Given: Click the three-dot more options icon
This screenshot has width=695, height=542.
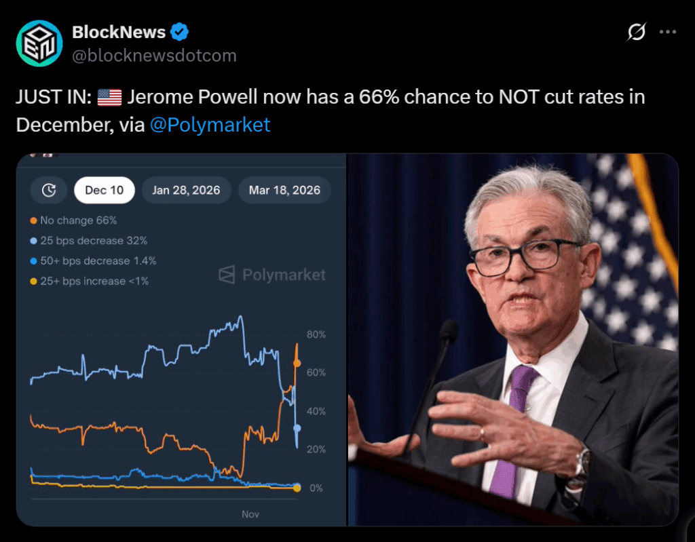Looking at the screenshot, I should tap(669, 32).
